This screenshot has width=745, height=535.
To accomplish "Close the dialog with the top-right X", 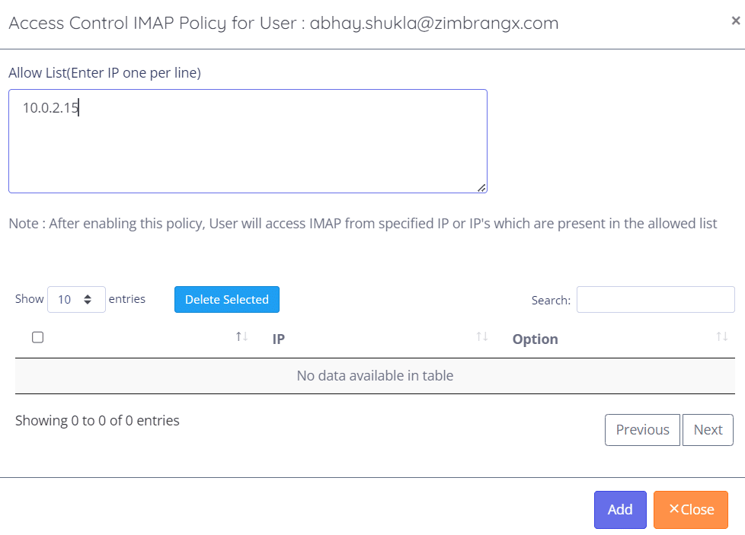I will [735, 21].
